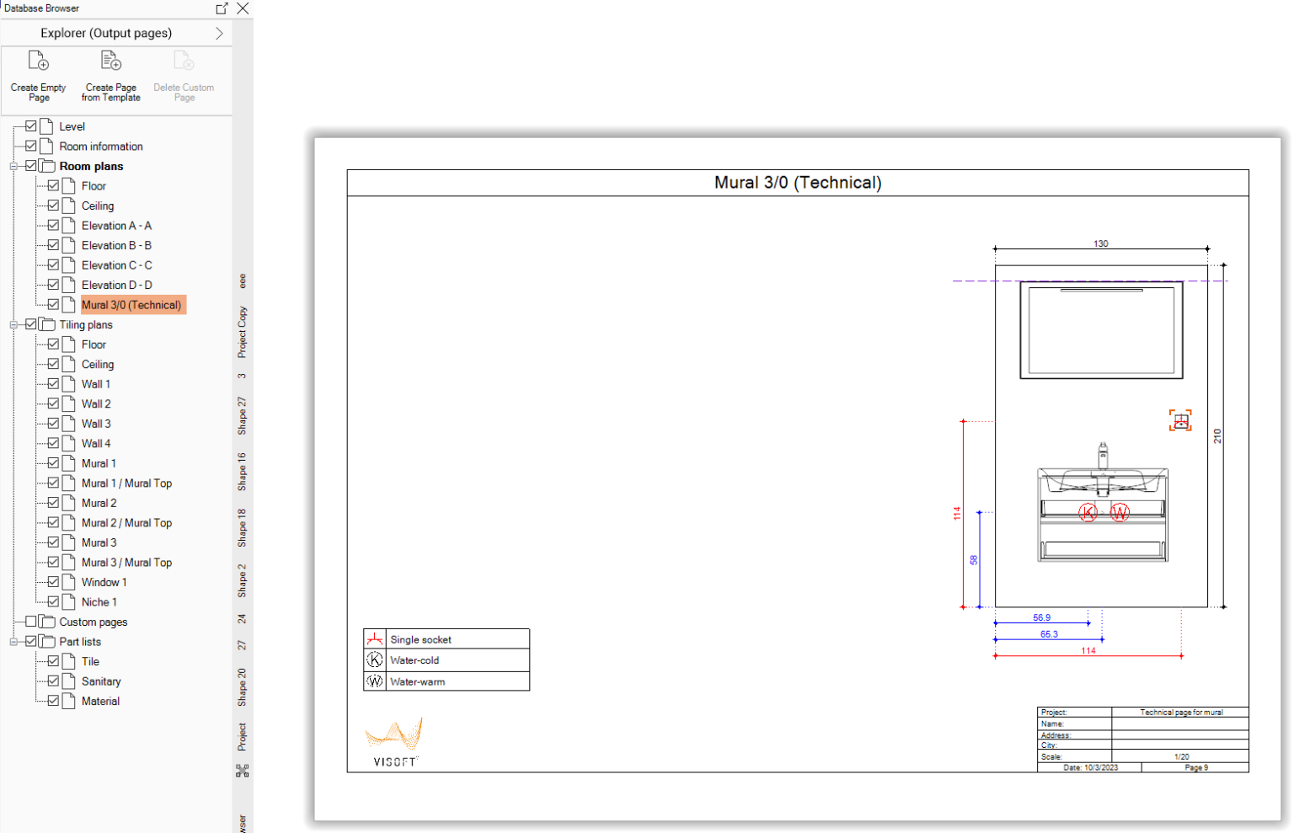Open Explorer (Output pages) chevron arrow
1294x833 pixels.
(x=219, y=34)
